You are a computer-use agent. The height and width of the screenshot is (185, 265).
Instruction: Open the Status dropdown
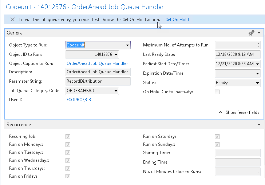tap(257, 83)
